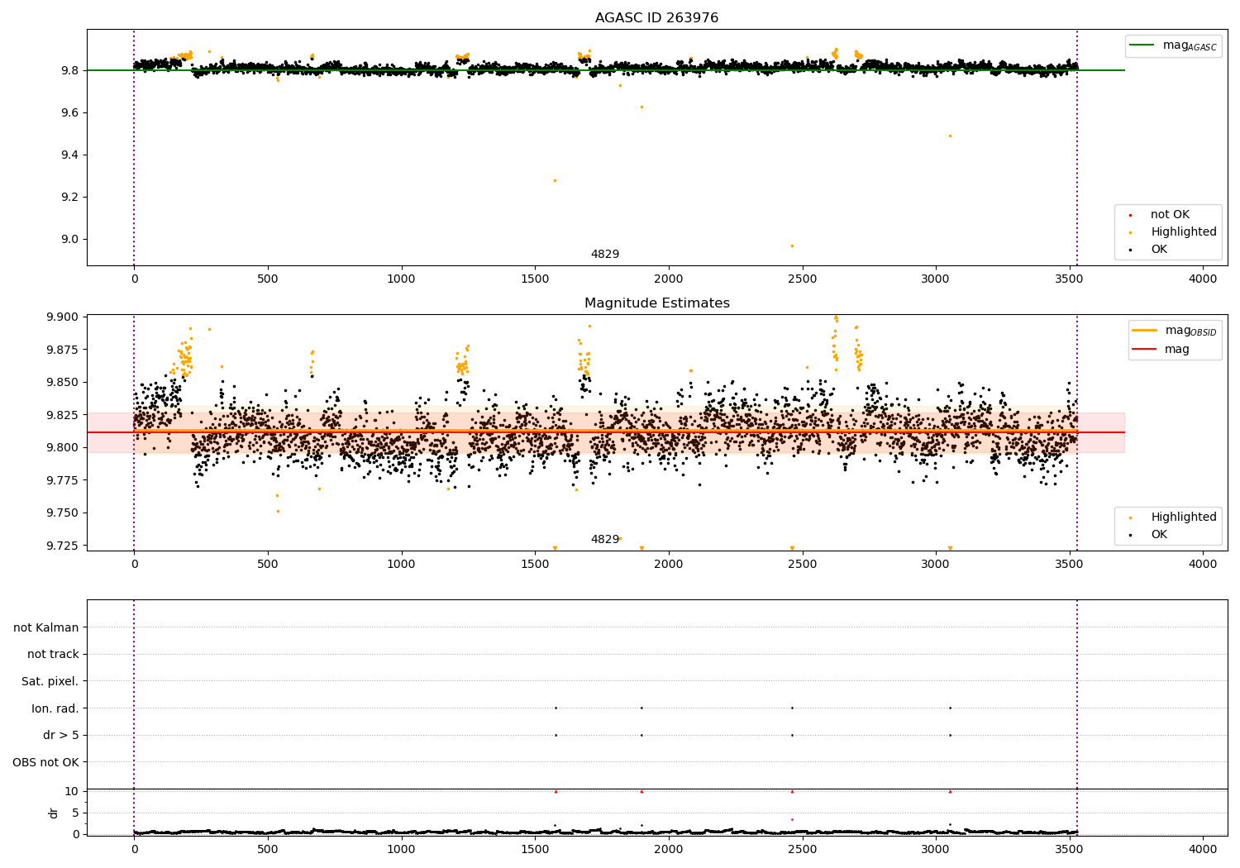
Task: Click the 'not track' row label
Action: click(x=53, y=654)
